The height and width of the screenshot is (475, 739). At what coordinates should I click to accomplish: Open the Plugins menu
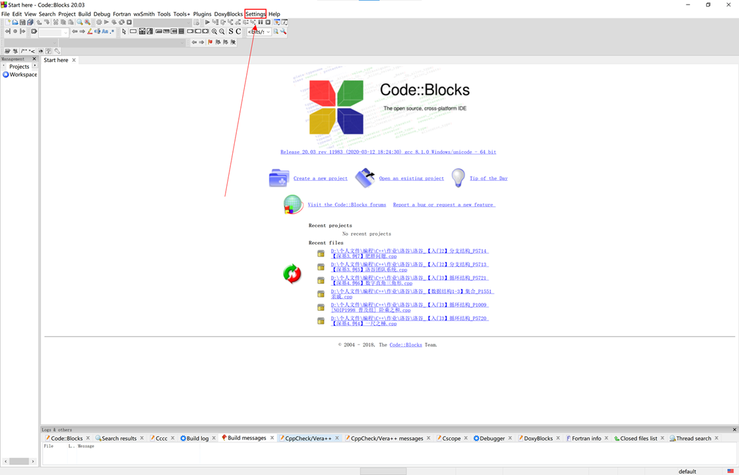pyautogui.click(x=202, y=14)
